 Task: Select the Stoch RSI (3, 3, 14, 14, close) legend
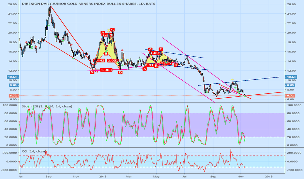click(x=47, y=106)
